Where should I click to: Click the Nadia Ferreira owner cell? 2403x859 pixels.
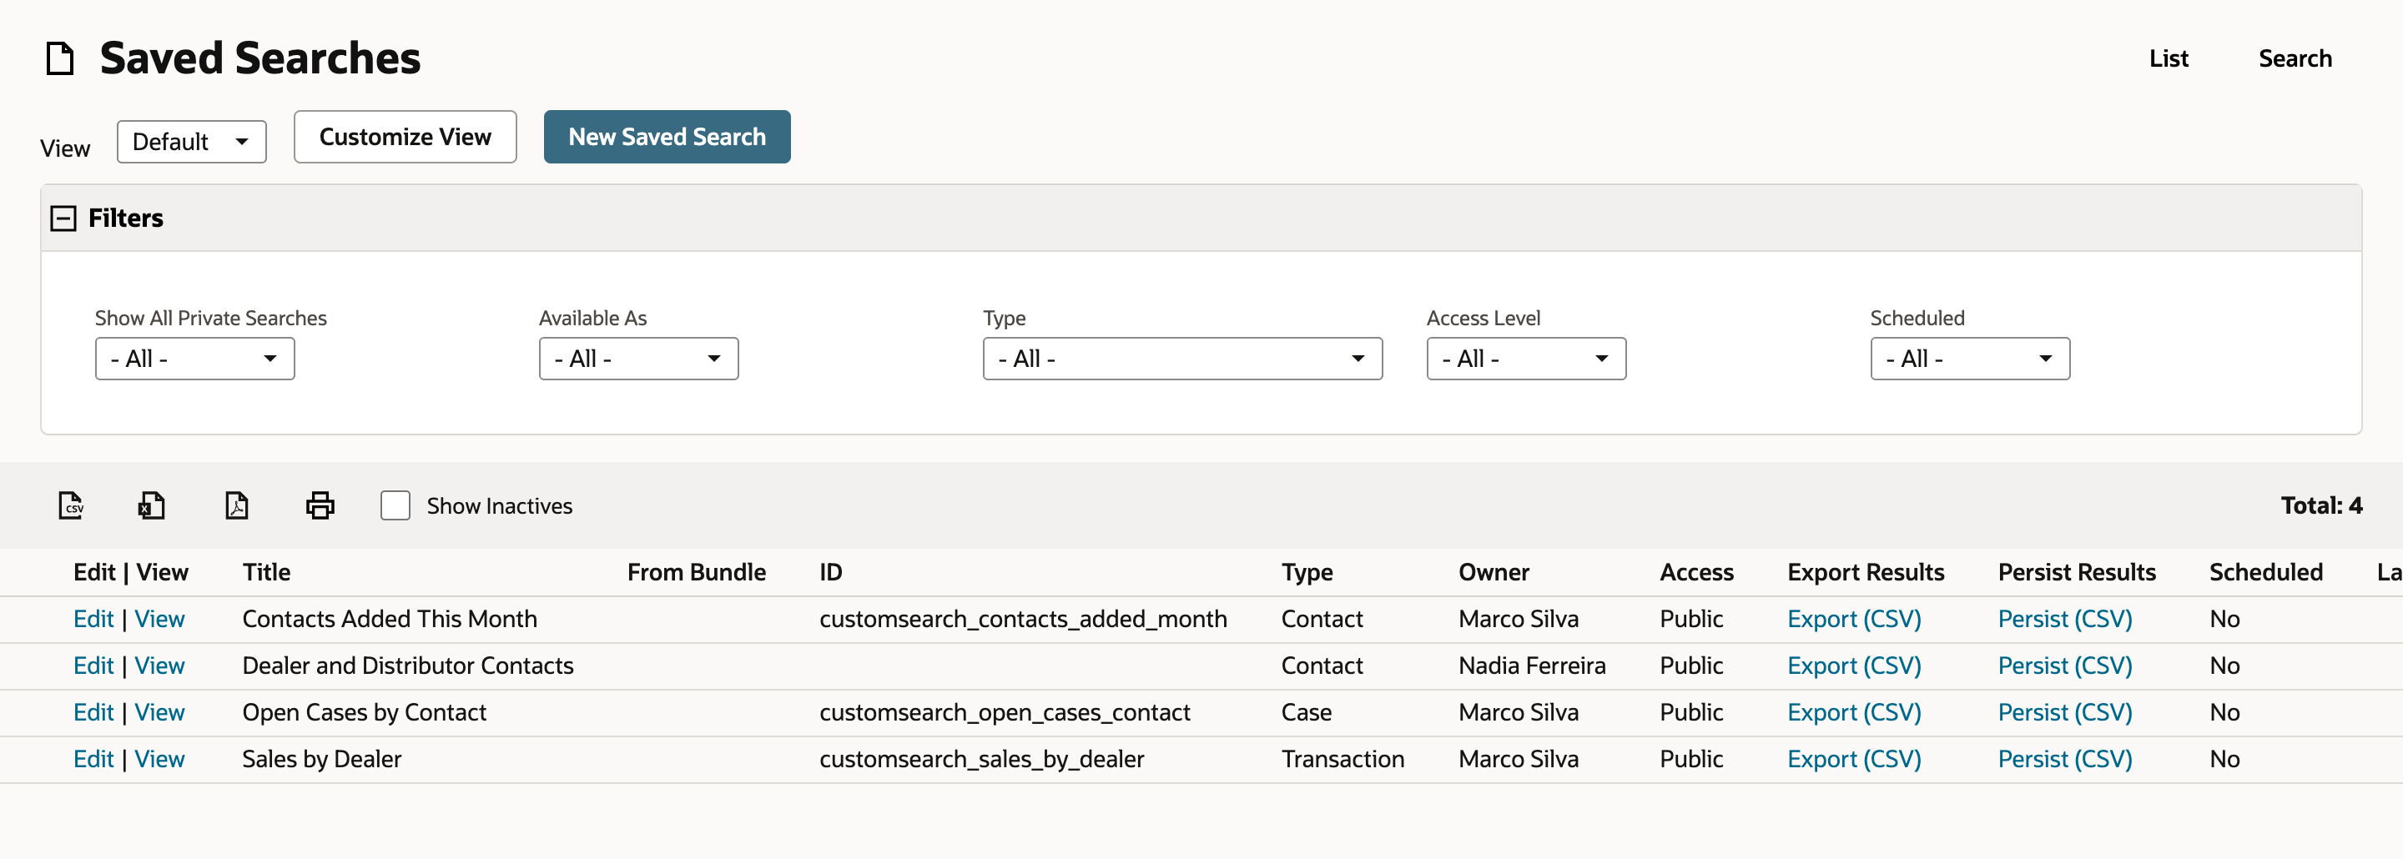coord(1532,666)
